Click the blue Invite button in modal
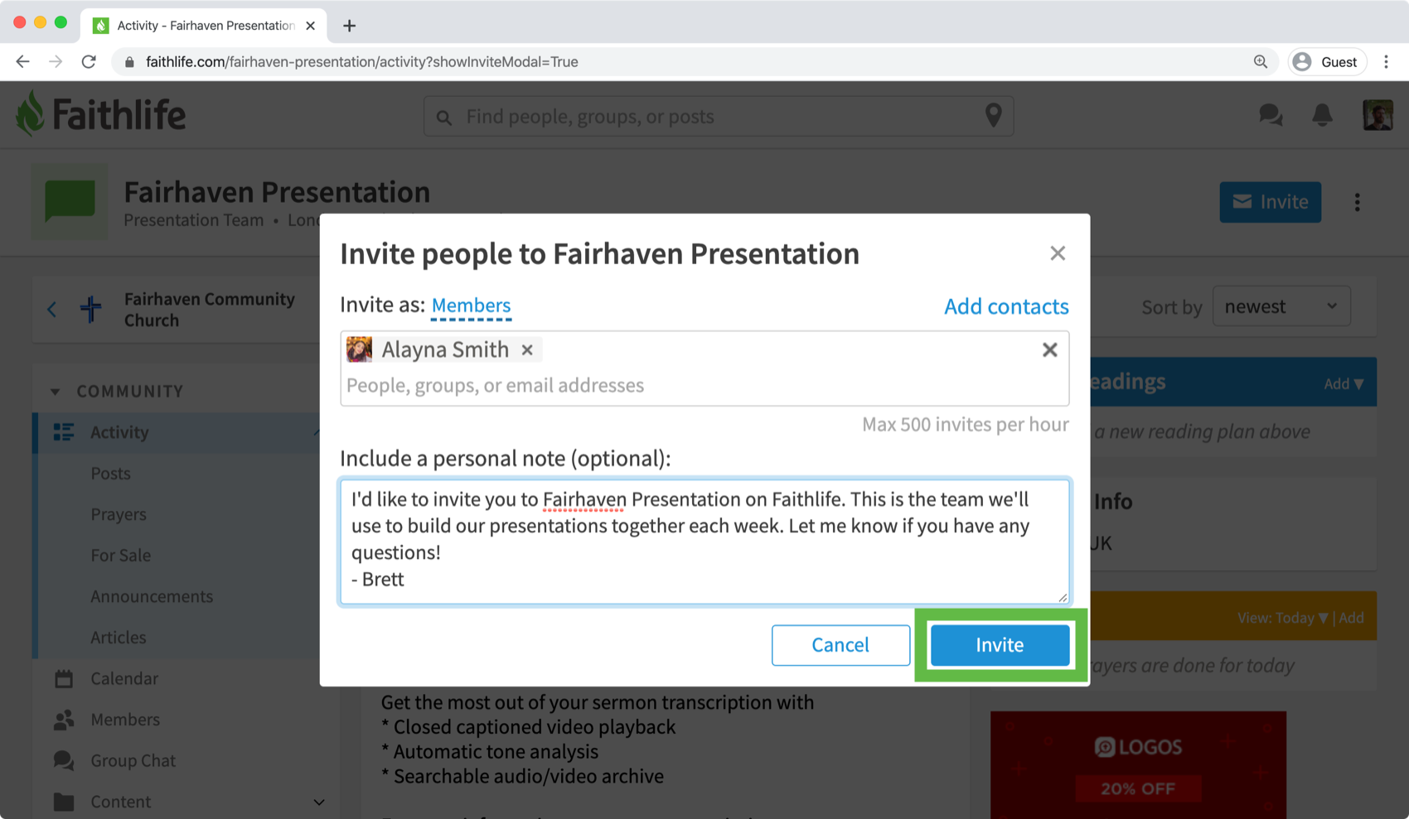 (1000, 645)
